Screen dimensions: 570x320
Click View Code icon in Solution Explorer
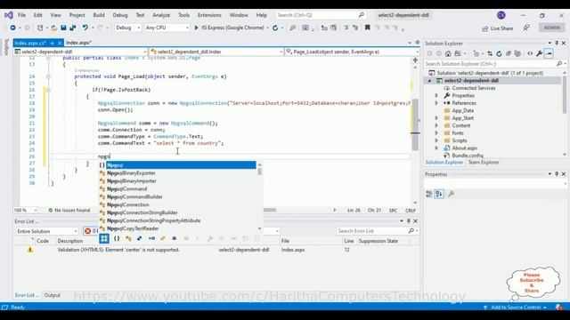click(530, 53)
